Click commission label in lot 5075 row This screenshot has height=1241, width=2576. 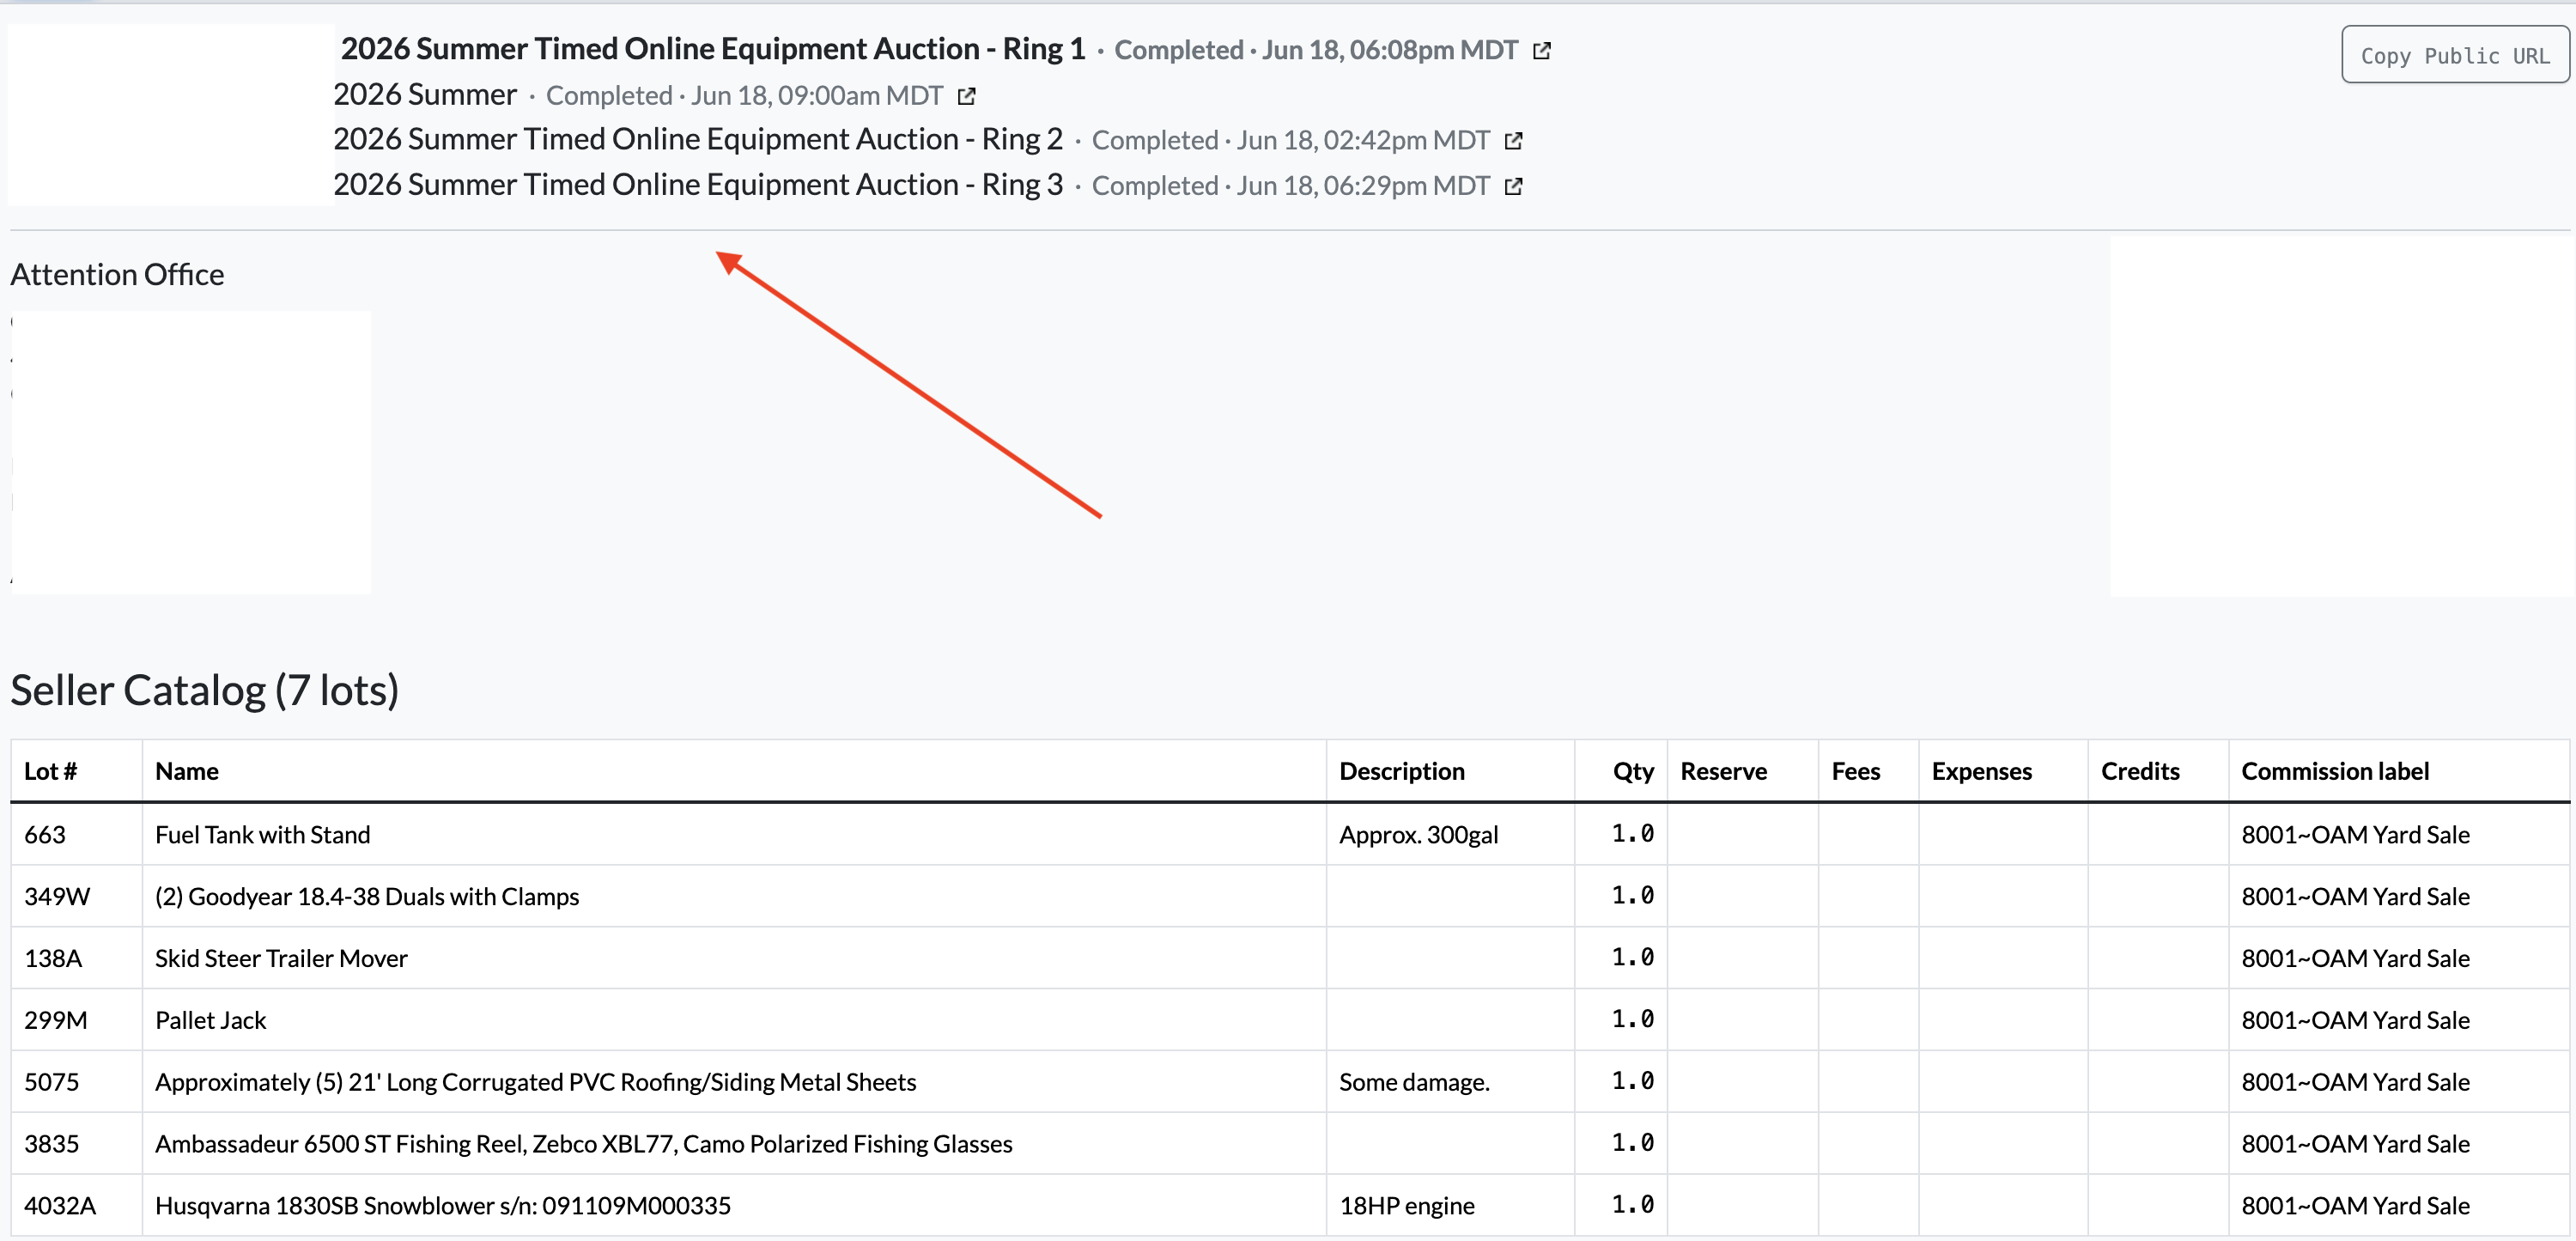2355,1083
